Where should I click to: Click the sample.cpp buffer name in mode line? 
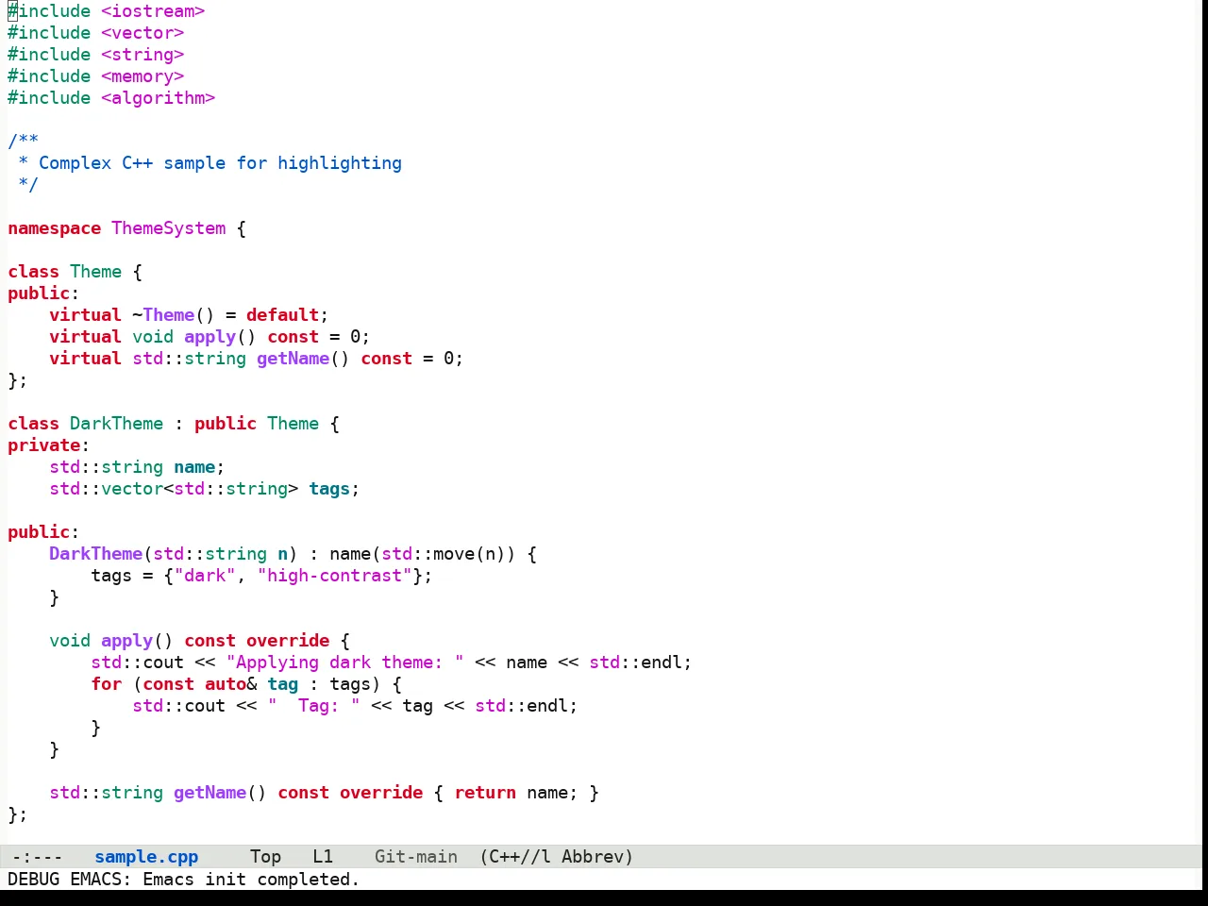146,857
